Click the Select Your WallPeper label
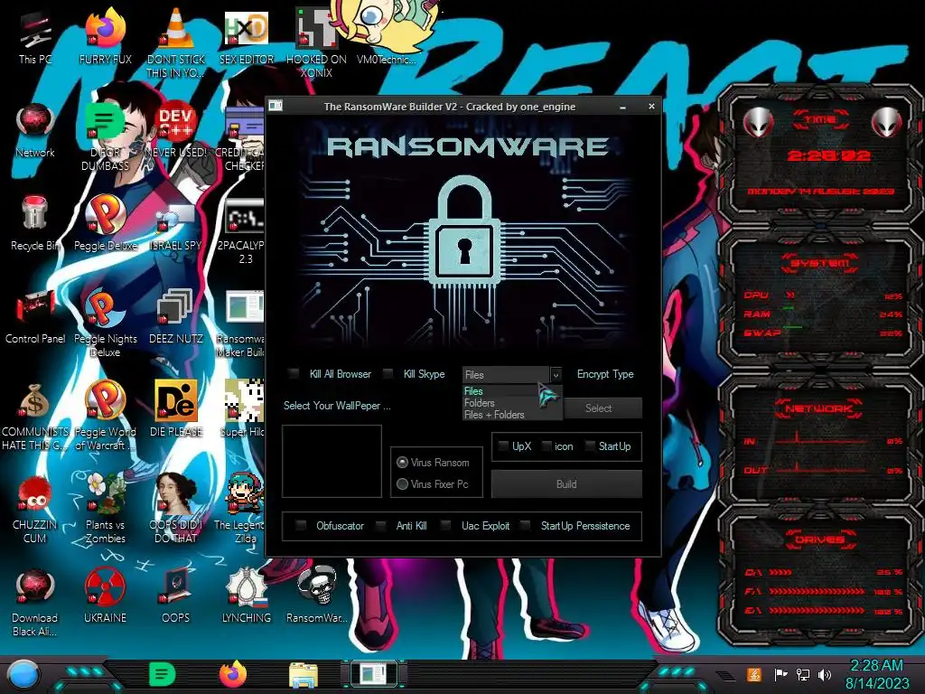This screenshot has height=694, width=925. [337, 406]
